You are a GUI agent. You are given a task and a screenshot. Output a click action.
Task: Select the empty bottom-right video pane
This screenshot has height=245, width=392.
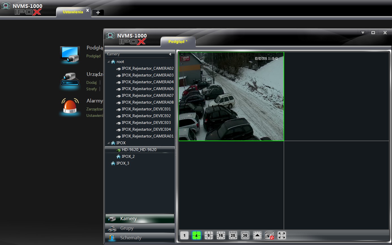pos(337,185)
